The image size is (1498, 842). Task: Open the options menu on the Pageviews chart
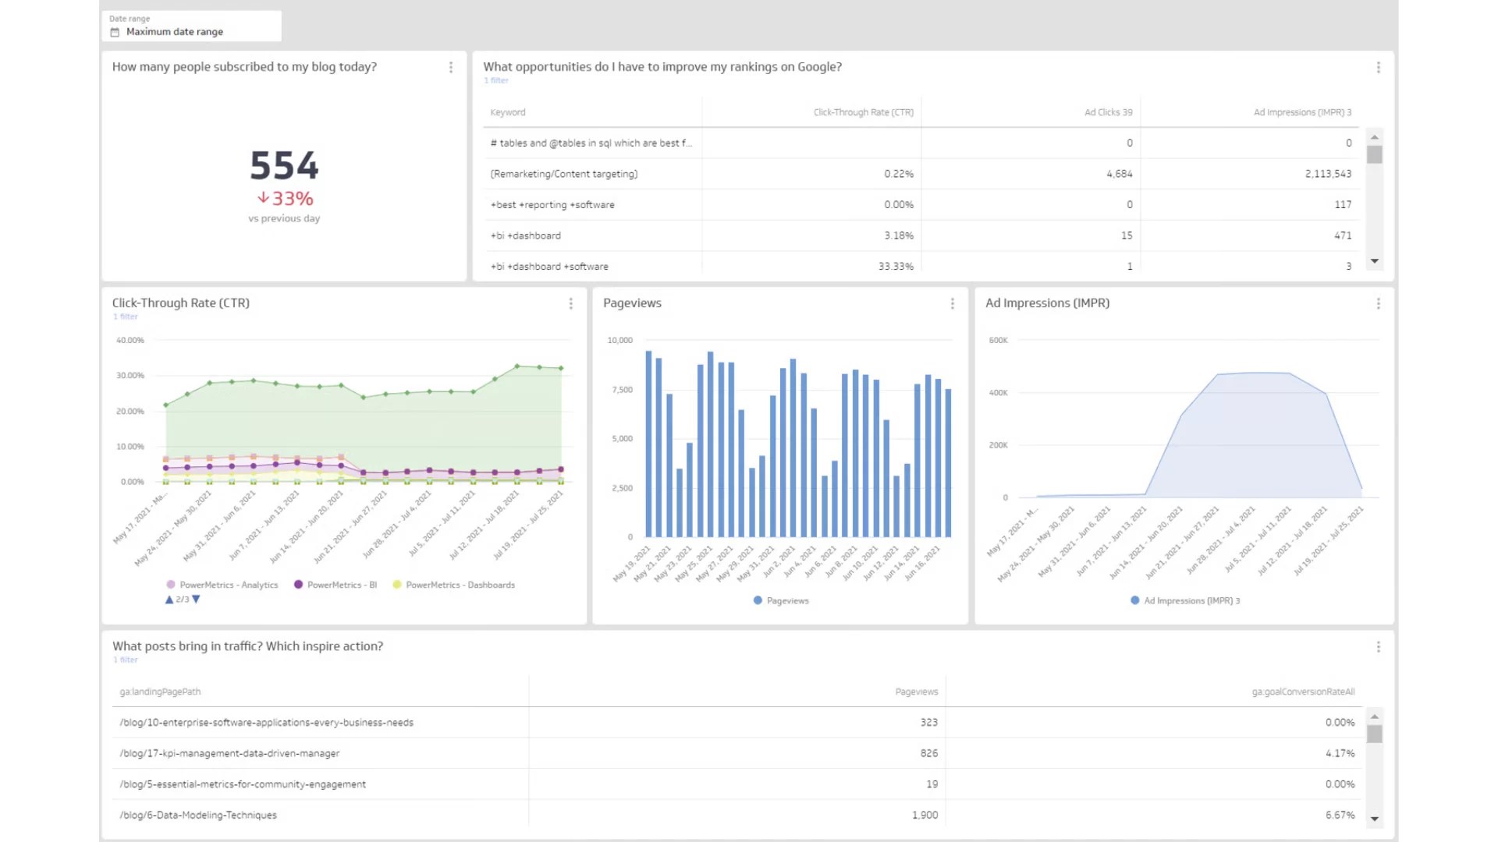953,303
